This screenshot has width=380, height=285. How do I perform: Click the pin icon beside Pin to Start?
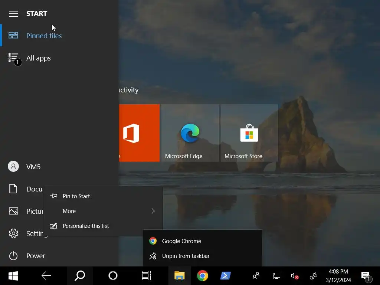point(53,196)
